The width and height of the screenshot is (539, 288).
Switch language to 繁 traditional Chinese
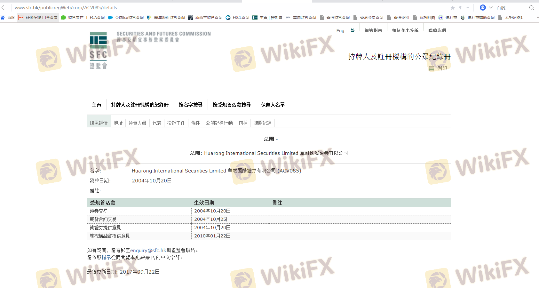[353, 31]
